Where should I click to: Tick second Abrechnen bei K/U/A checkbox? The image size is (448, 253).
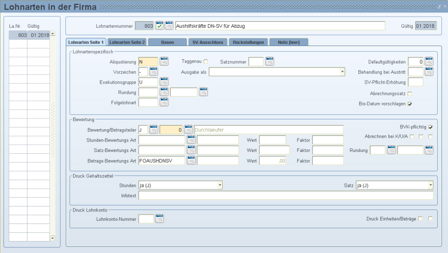click(421, 137)
